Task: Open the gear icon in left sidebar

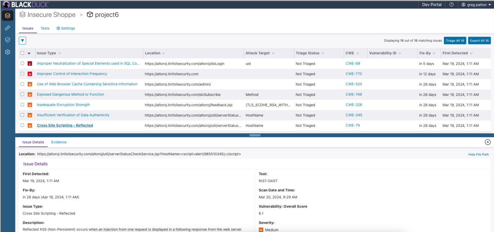Action: coord(7,52)
